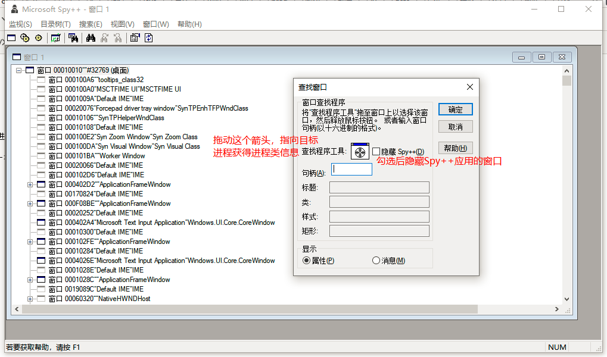Select row 00020076 Forcepad driver tray window
Screen dimensions: 607x357
(148, 108)
